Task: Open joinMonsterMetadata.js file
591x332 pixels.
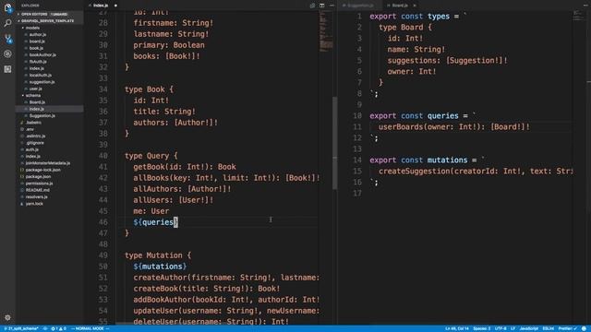Action: [x=48, y=163]
